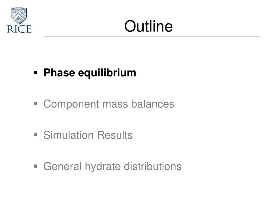Image resolution: width=278 pixels, height=209 pixels.
Task: Click the word equilibrium in the bold bullet
Action: [107, 73]
